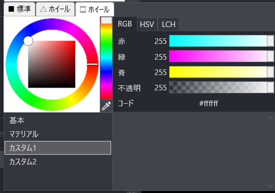Click the 赤 red channel slider

pyautogui.click(x=221, y=41)
